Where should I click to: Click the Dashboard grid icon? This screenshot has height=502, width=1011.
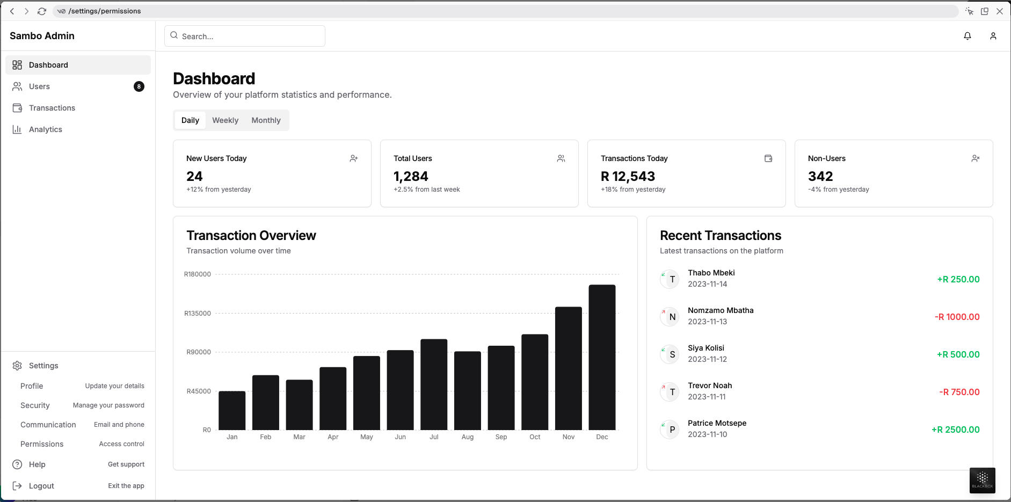click(17, 64)
